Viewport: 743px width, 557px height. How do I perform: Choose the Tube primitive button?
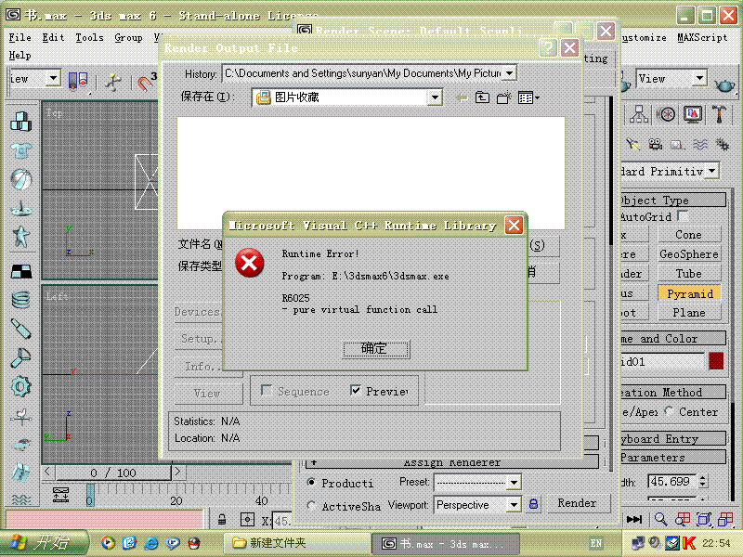[688, 274]
